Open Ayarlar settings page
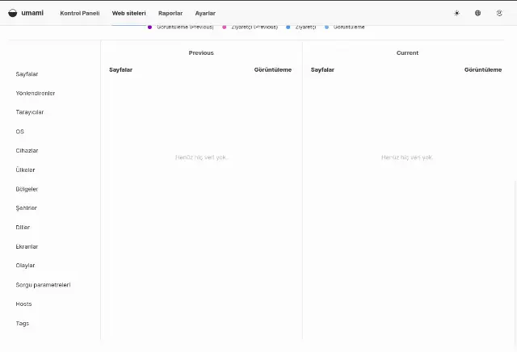Image resolution: width=517 pixels, height=352 pixels. point(205,13)
